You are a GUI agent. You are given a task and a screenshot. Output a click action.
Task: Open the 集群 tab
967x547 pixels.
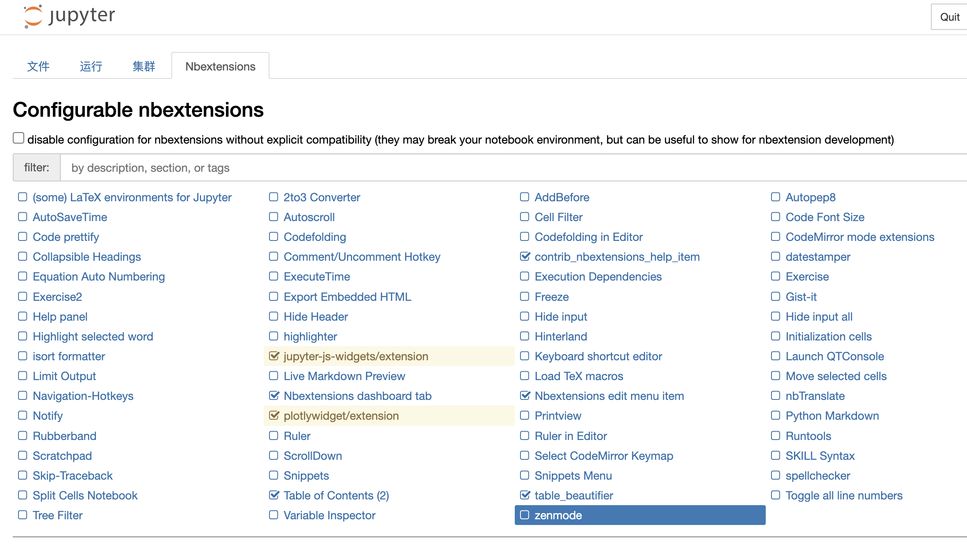tap(144, 67)
